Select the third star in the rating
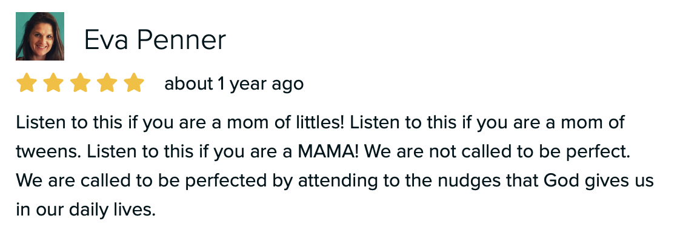Viewport: 680px width, 247px height. click(x=80, y=83)
